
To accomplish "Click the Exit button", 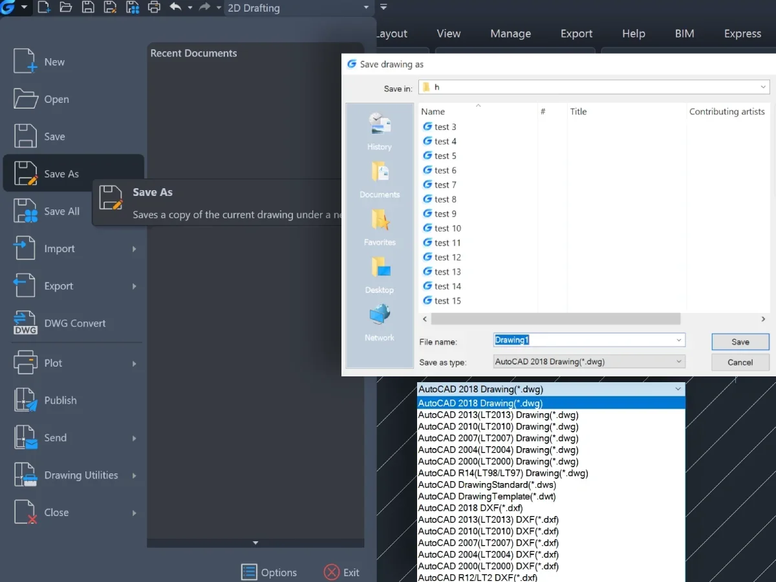I will [341, 572].
